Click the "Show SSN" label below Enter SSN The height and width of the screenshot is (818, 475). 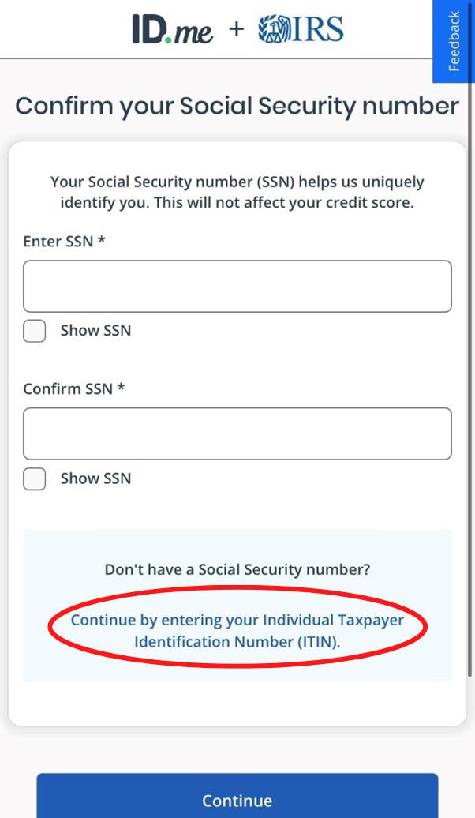tap(95, 331)
